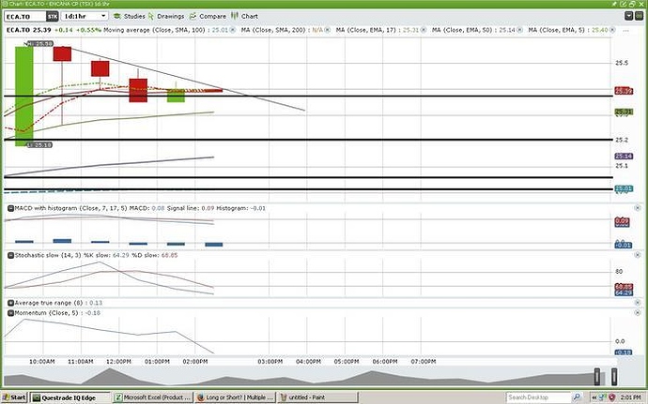Click the desktop search magnifier icon

[577, 397]
